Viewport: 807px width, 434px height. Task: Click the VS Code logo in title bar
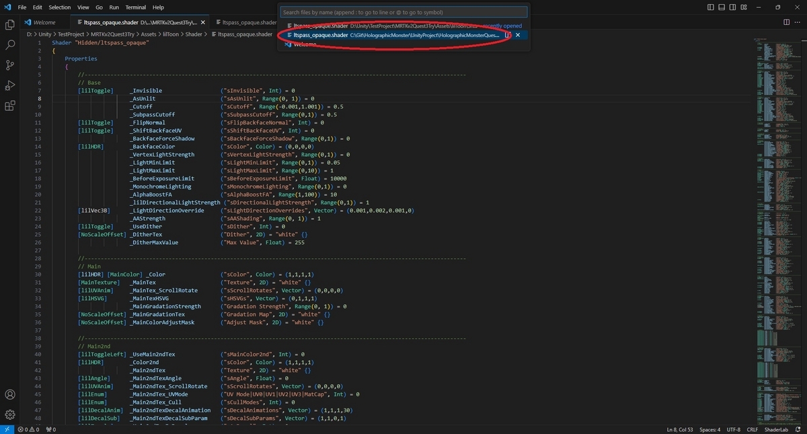pos(7,7)
